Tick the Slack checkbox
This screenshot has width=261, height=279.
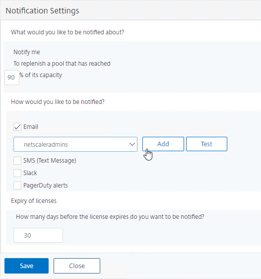tap(17, 173)
